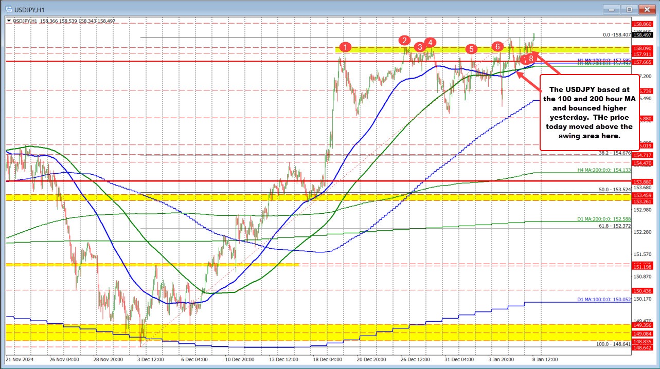The height and width of the screenshot is (369, 660).
Task: Select red numbered marker 1 on the chart
Action: [345, 47]
